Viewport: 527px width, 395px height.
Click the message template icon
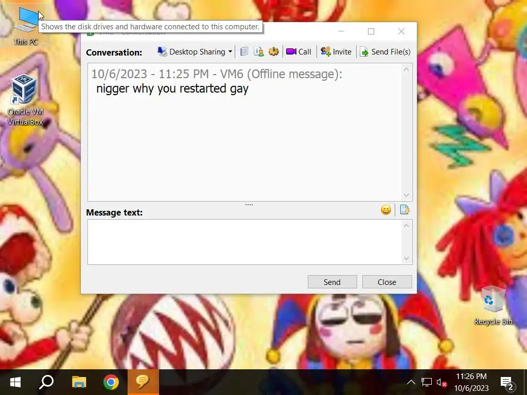(405, 210)
